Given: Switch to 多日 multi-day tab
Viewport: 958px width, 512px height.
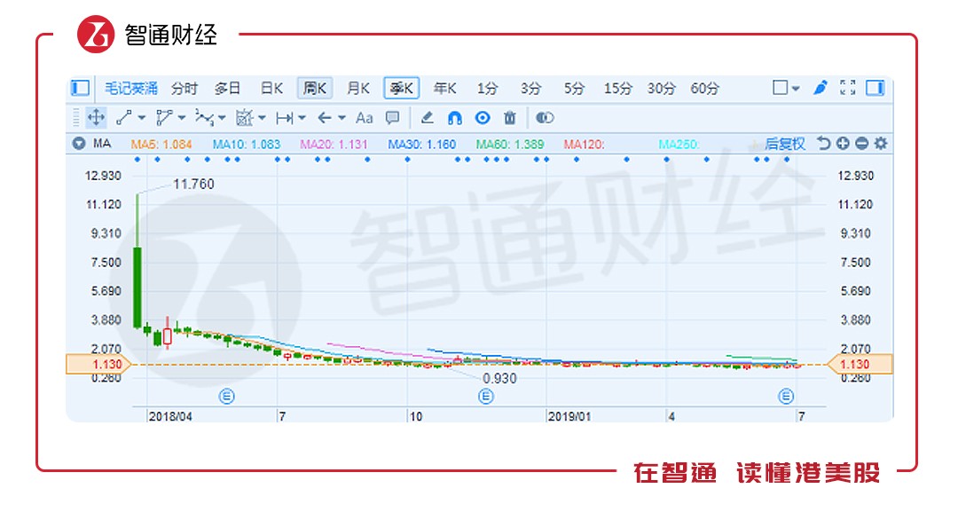Looking at the screenshot, I should point(227,89).
